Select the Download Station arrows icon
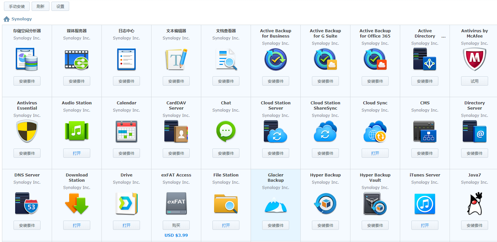Screen dimensions: 497x242 pos(77,203)
